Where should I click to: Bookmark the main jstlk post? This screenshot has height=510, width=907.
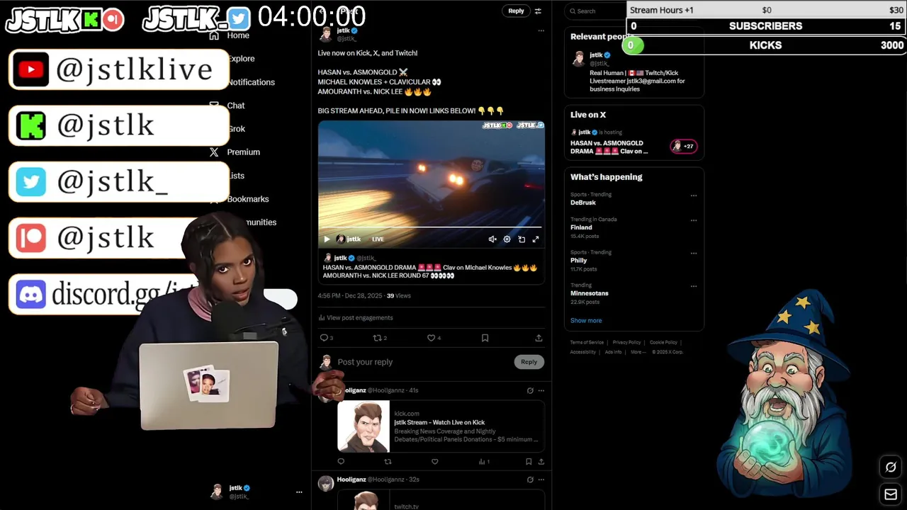(x=485, y=338)
